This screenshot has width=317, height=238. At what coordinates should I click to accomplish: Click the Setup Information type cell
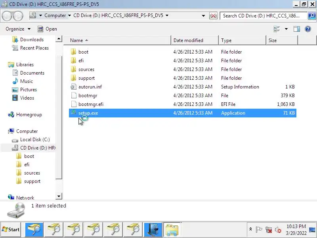(240, 87)
